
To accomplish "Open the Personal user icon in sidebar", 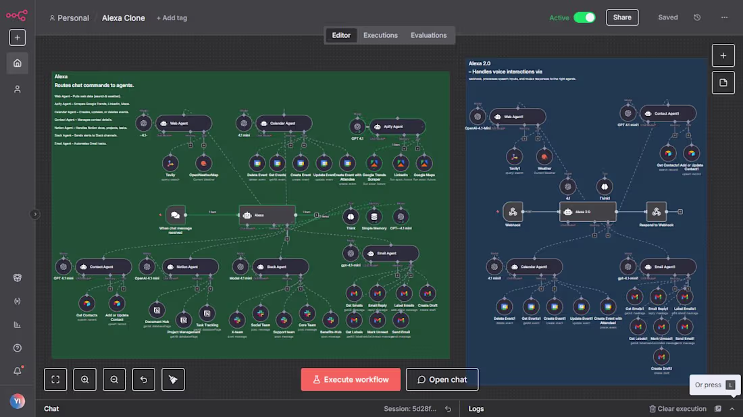I will click(17, 89).
